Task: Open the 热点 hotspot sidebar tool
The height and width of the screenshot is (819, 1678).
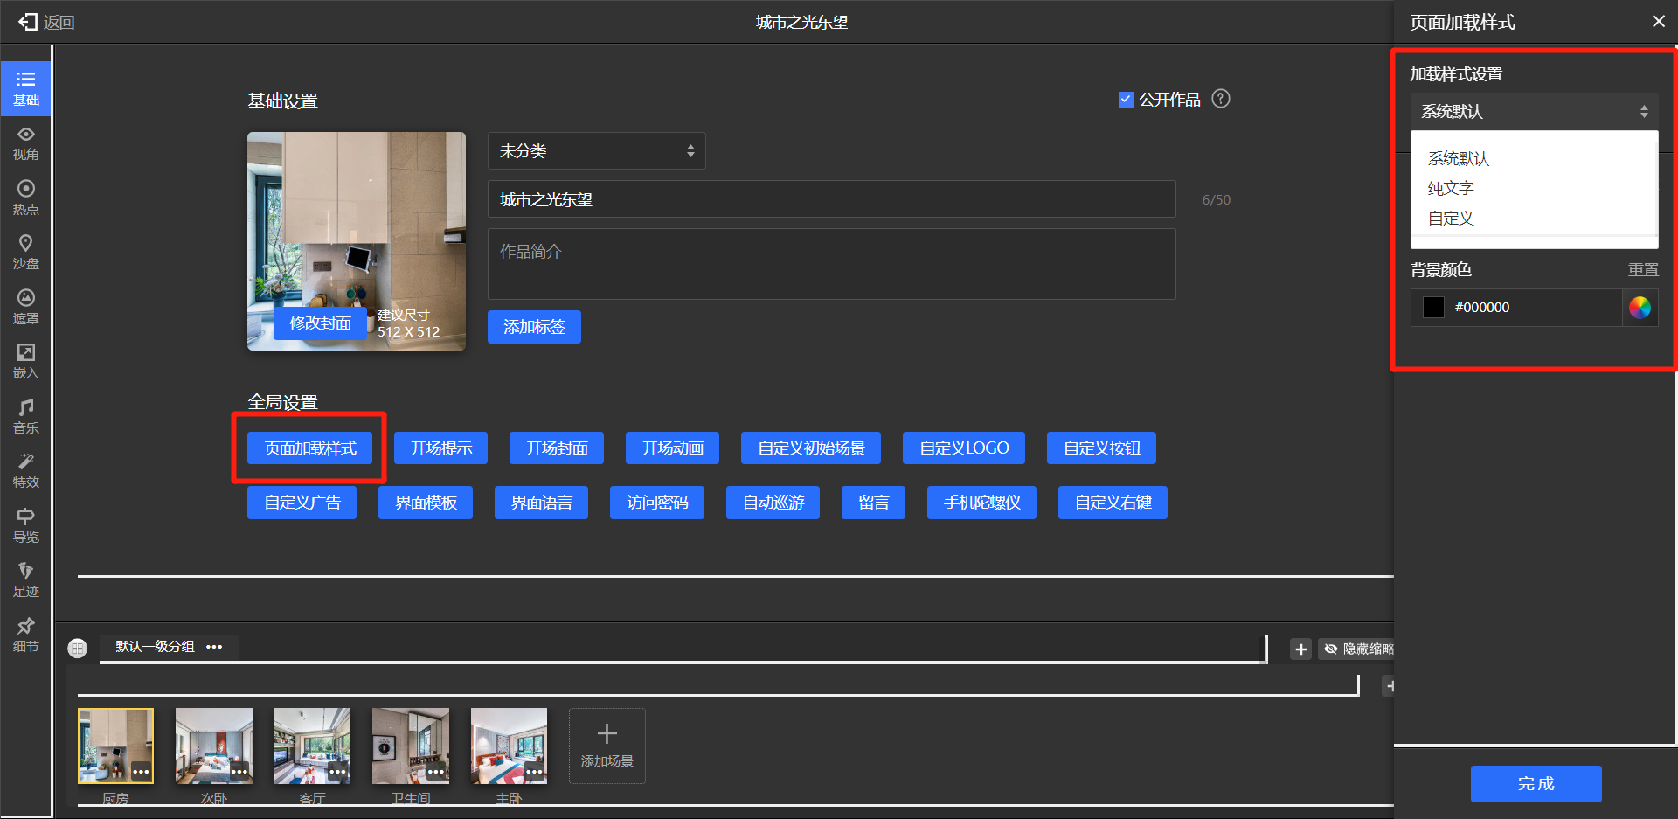Action: click(26, 197)
